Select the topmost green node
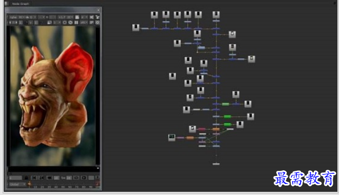The width and height of the screenshot is (339, 195). coord(226,104)
